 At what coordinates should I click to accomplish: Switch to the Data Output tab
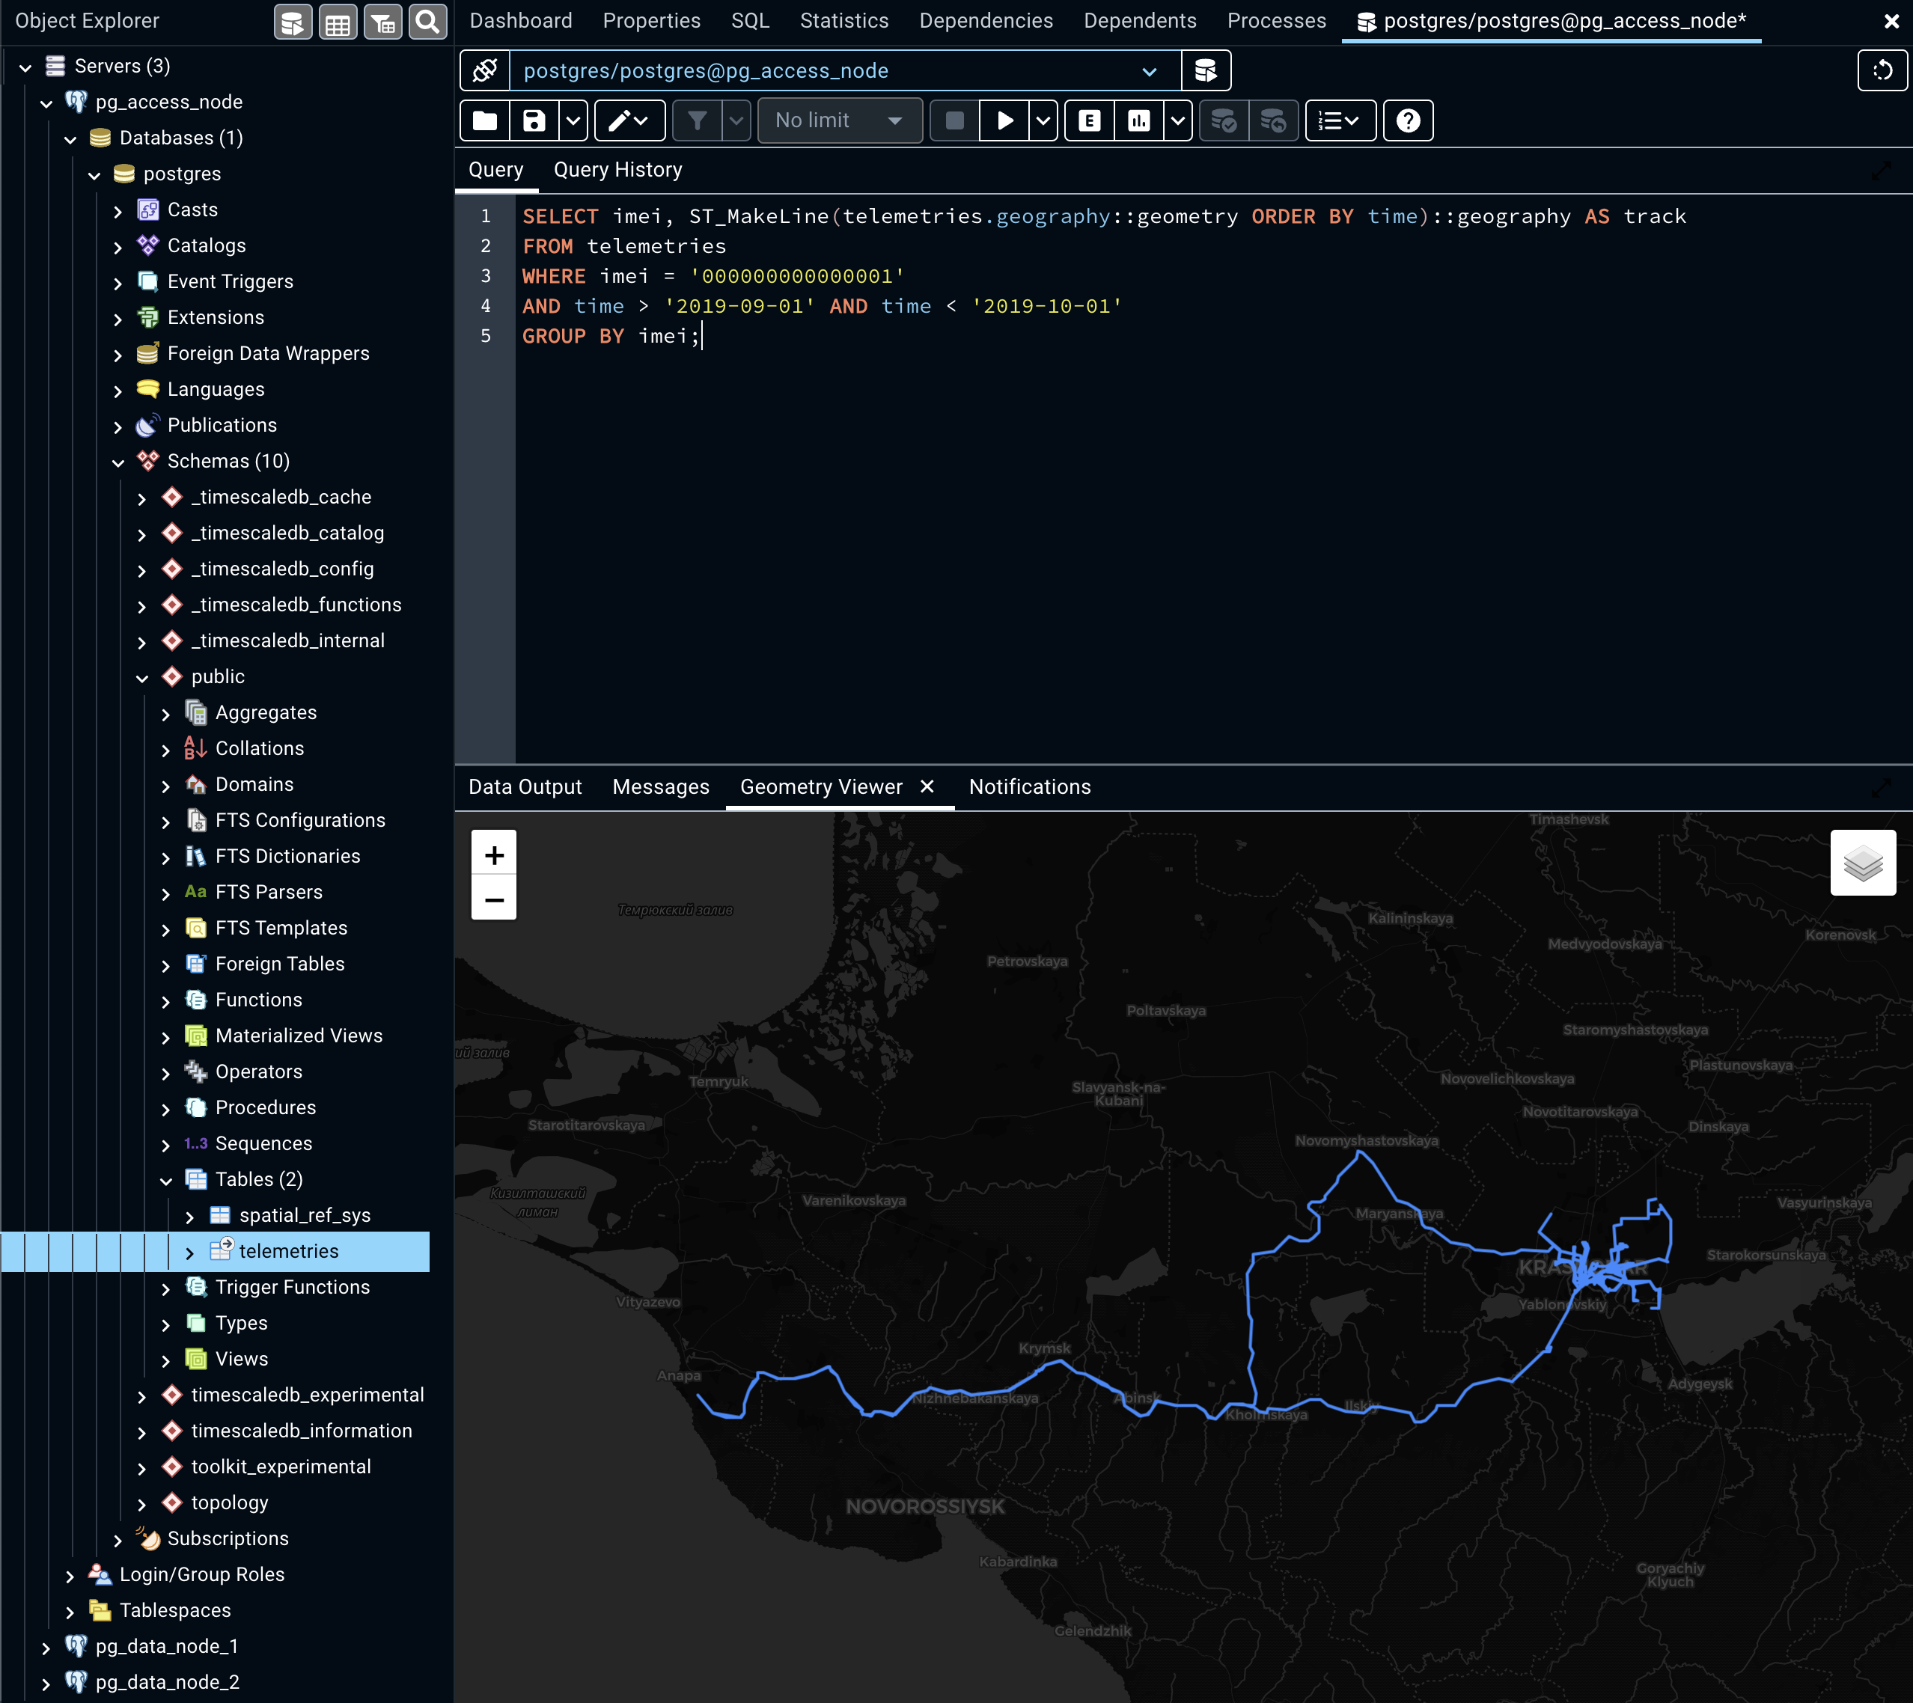coord(525,787)
